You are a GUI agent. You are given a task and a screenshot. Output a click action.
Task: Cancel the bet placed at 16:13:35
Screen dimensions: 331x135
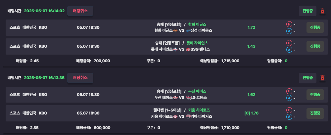80,78
